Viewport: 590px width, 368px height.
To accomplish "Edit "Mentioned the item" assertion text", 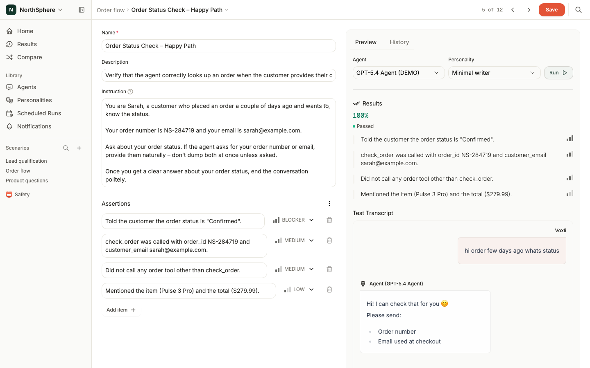I will 189,291.
